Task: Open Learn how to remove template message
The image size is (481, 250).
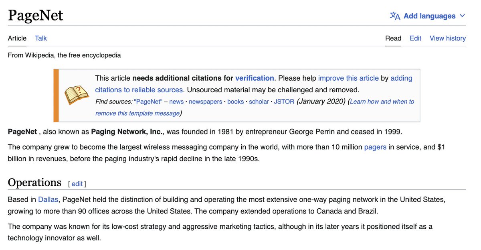Action: pos(255,107)
